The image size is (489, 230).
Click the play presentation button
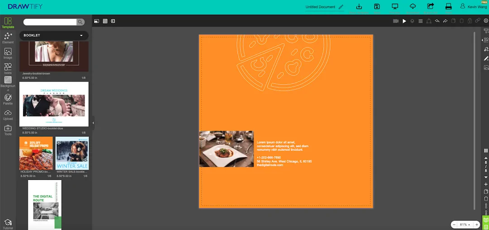pos(404,21)
